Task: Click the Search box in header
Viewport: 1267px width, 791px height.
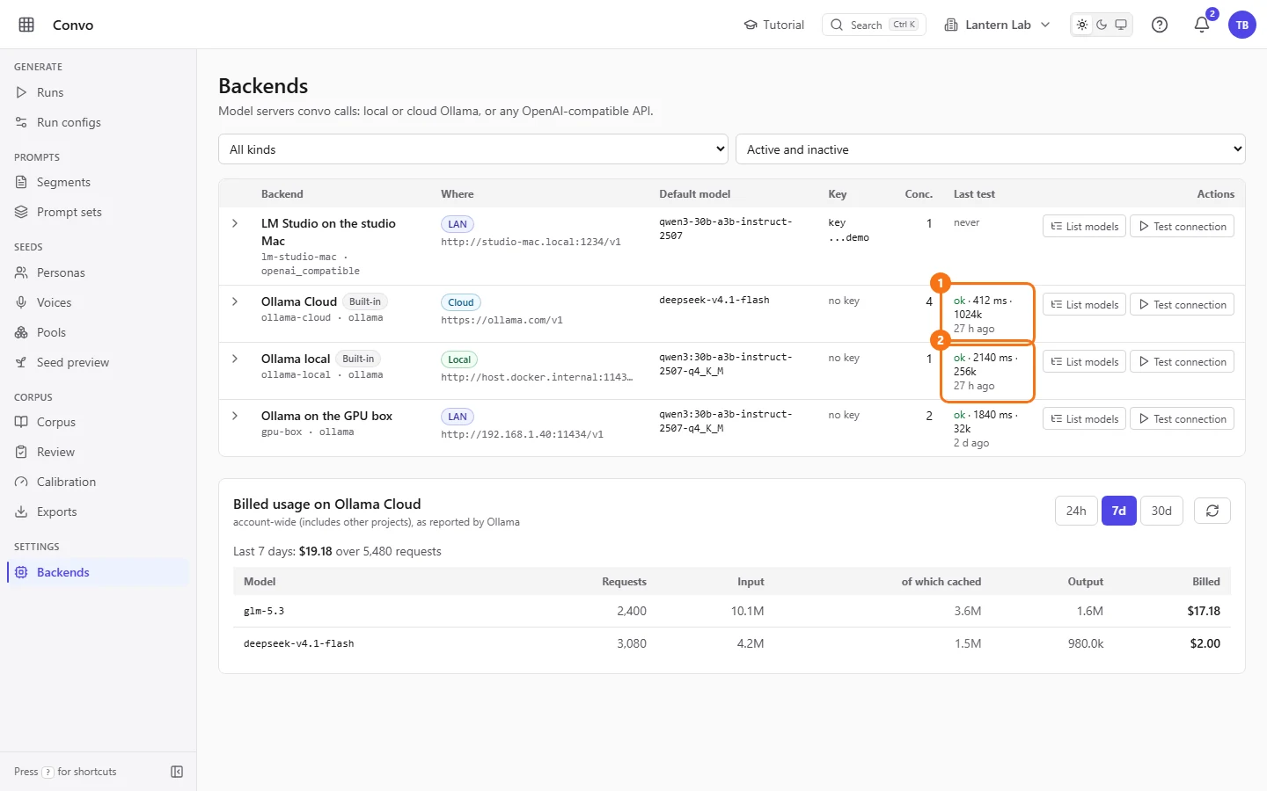Action: coord(874,25)
